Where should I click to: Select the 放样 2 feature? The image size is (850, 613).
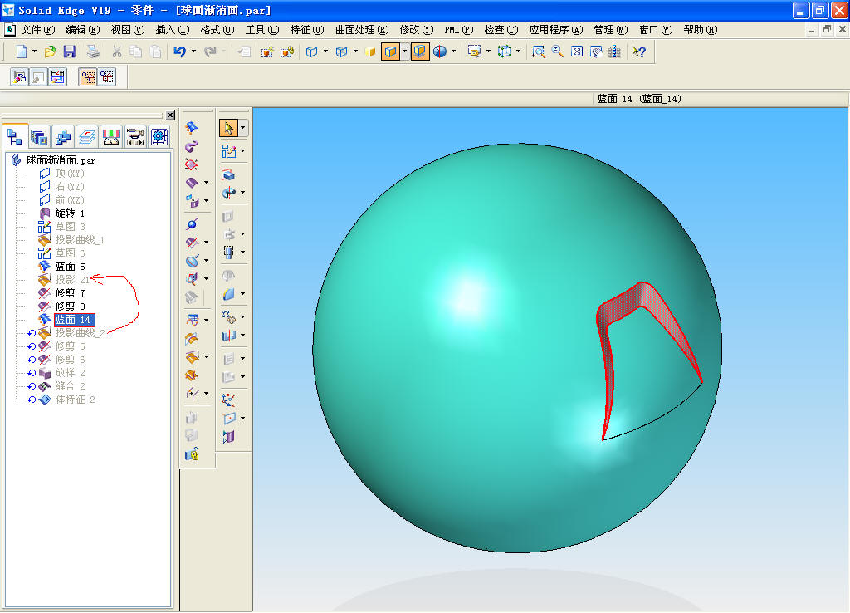pos(70,373)
